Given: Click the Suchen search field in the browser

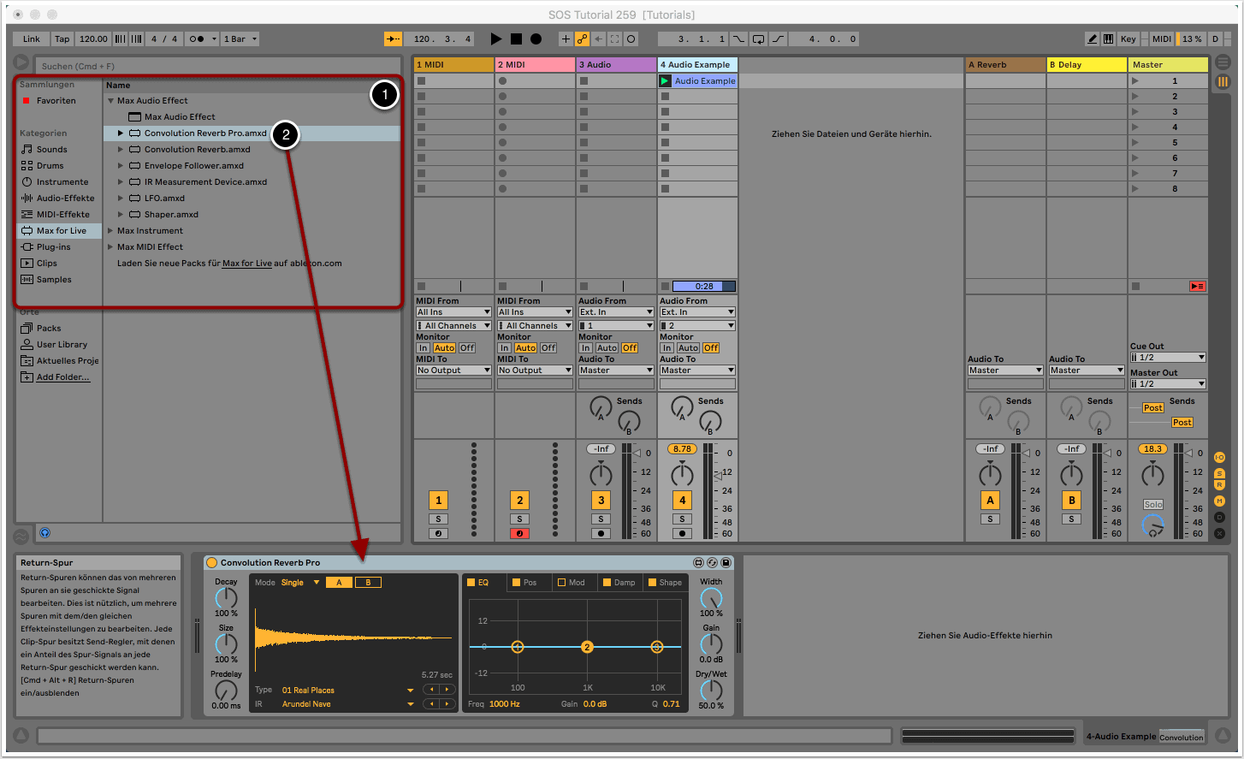Looking at the screenshot, I should click(x=214, y=65).
